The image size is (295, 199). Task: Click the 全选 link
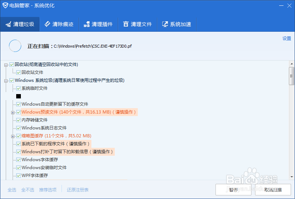(12, 190)
